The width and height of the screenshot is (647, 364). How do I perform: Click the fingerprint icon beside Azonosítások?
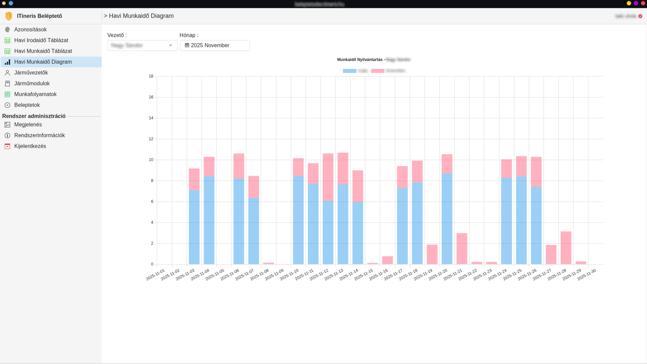pyautogui.click(x=7, y=29)
